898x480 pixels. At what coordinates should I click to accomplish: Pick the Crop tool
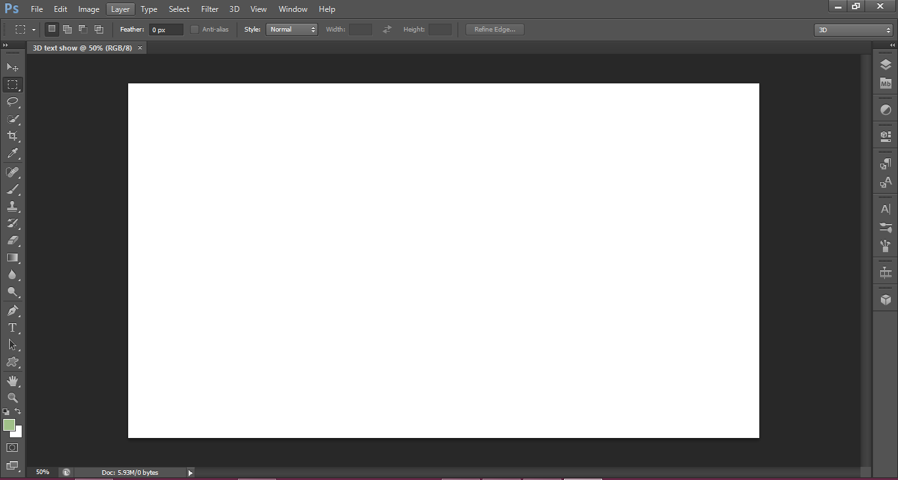click(12, 136)
